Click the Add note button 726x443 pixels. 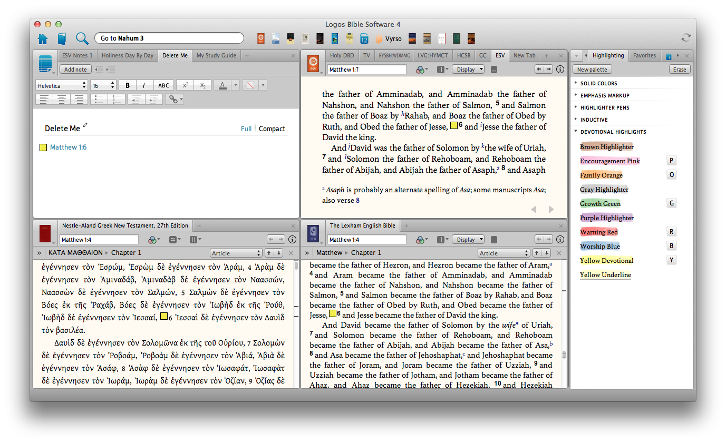click(x=75, y=70)
